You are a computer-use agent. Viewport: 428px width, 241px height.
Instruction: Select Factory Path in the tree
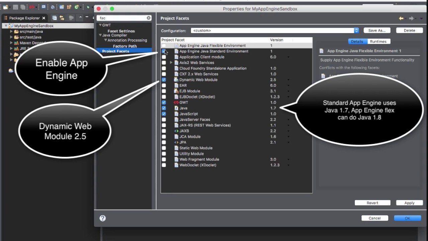[x=125, y=46]
